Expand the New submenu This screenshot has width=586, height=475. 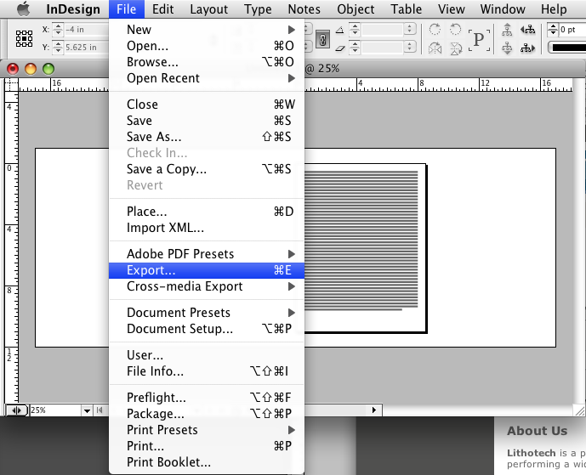(x=207, y=30)
